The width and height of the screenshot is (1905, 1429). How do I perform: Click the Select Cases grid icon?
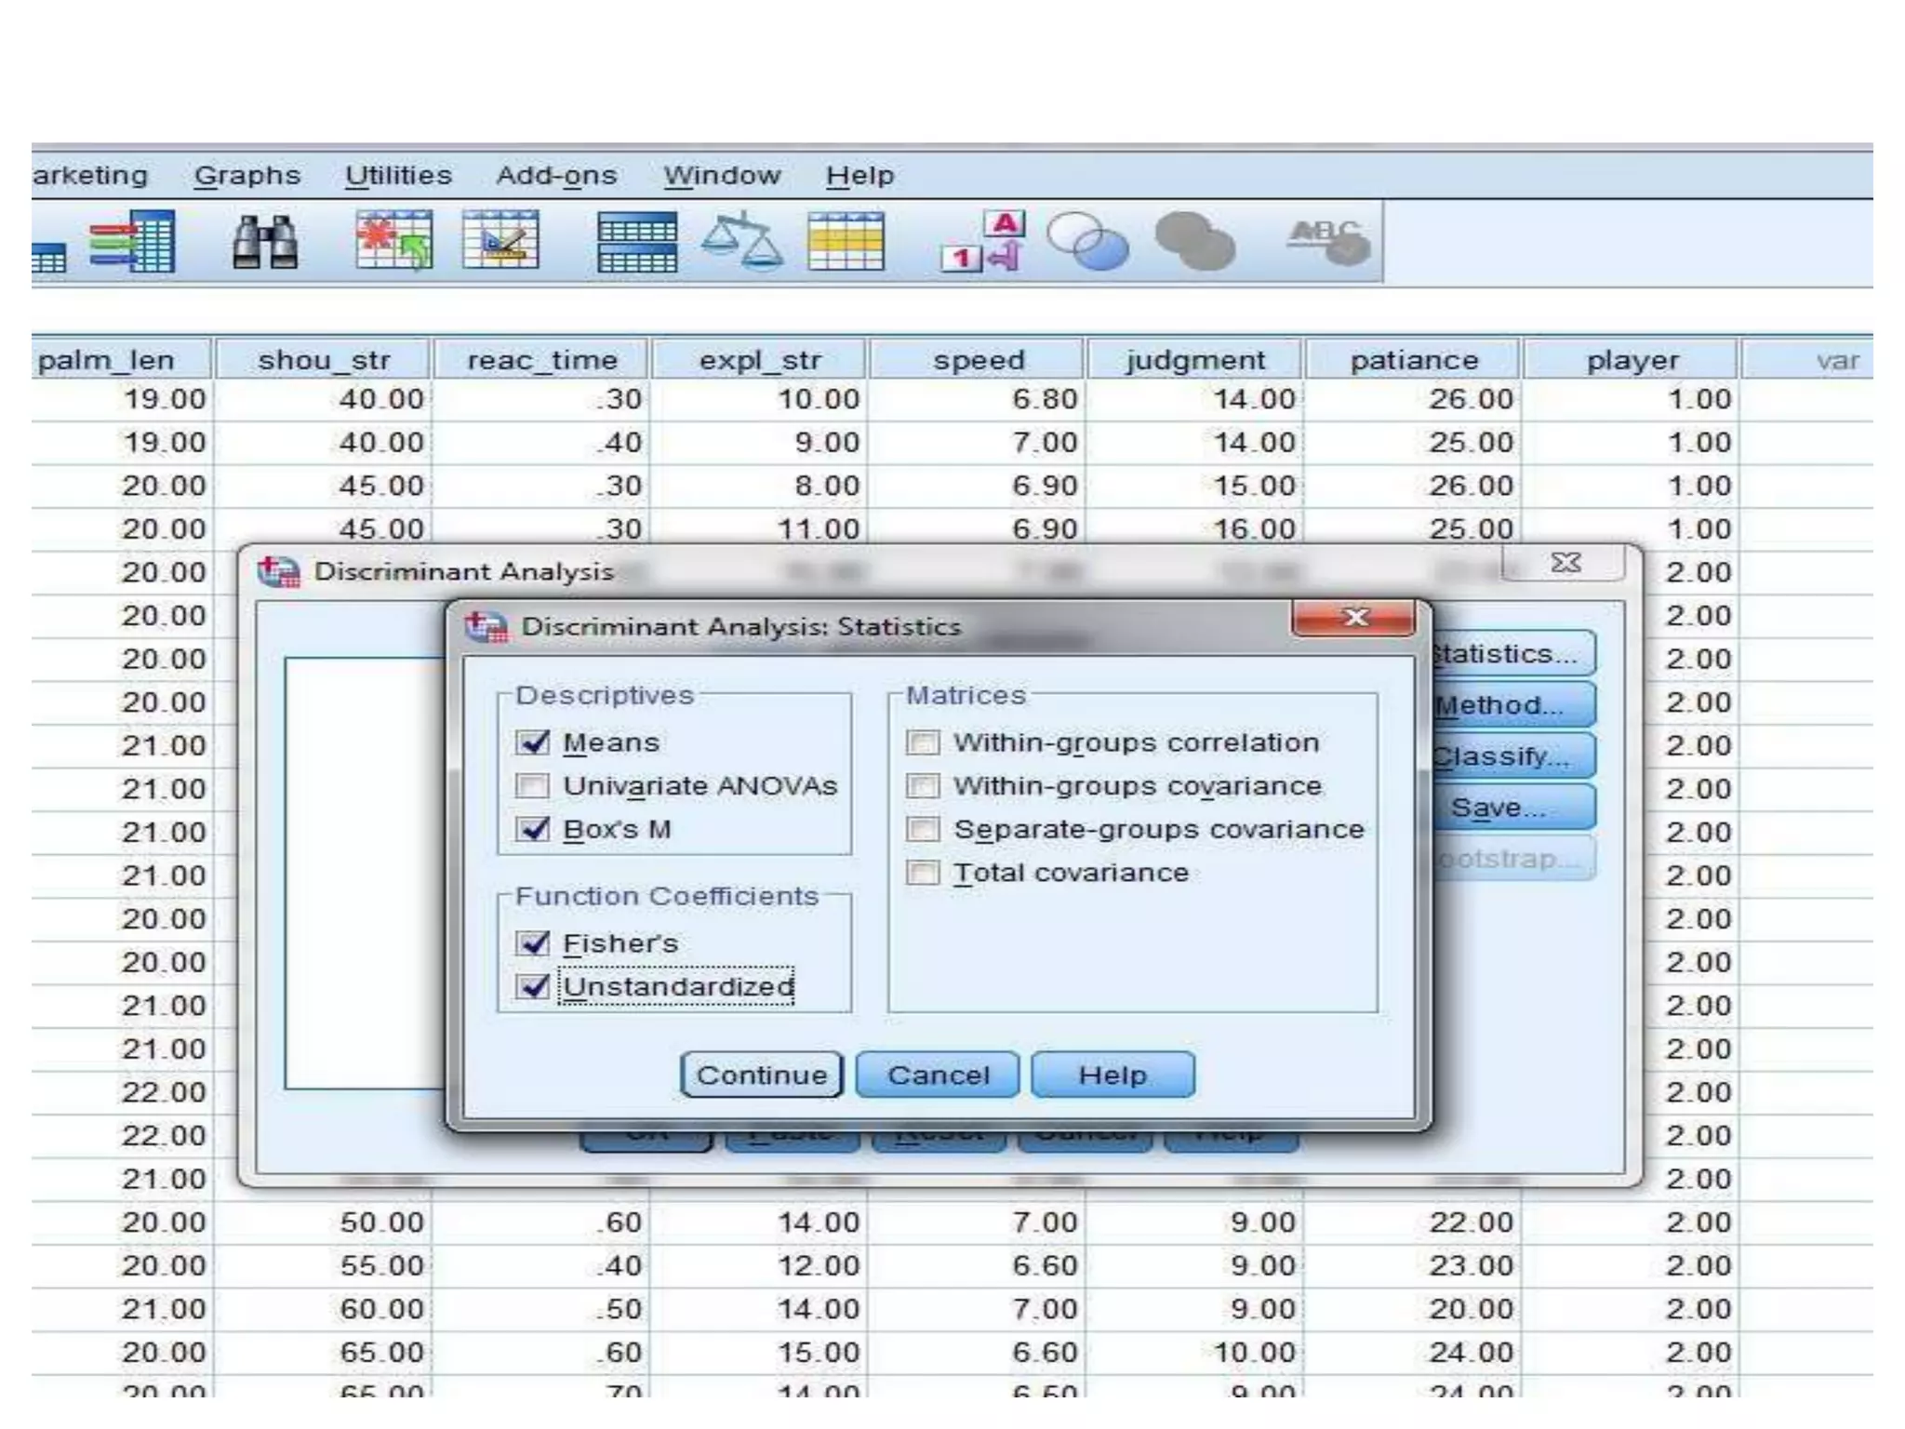(x=846, y=242)
